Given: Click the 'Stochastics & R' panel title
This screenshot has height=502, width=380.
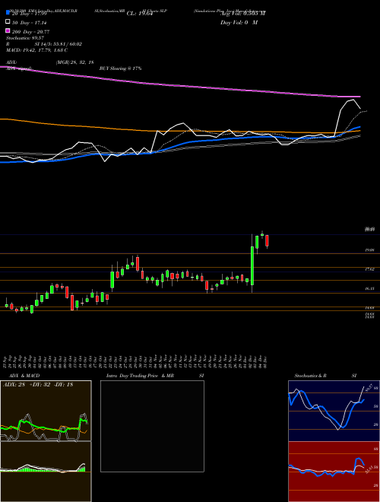Looking at the screenshot, I should pyautogui.click(x=310, y=376).
